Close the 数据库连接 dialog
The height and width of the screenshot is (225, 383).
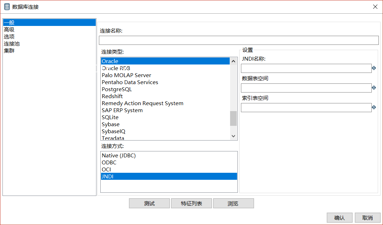[x=375, y=7]
